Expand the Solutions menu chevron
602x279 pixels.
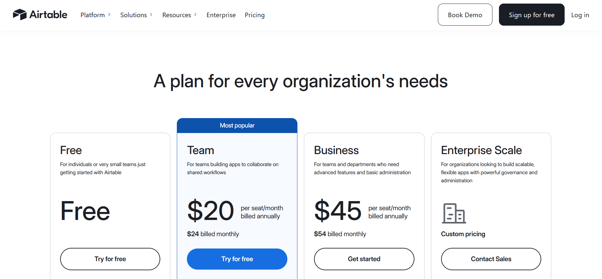(x=151, y=15)
